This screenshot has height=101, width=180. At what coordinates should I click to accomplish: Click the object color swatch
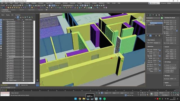click(x=162, y=18)
